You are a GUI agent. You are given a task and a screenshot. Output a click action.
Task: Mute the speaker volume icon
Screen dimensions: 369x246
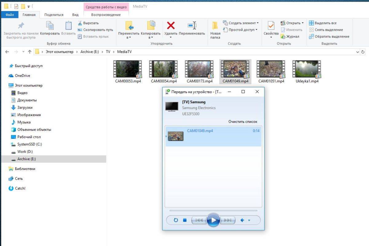(242, 220)
